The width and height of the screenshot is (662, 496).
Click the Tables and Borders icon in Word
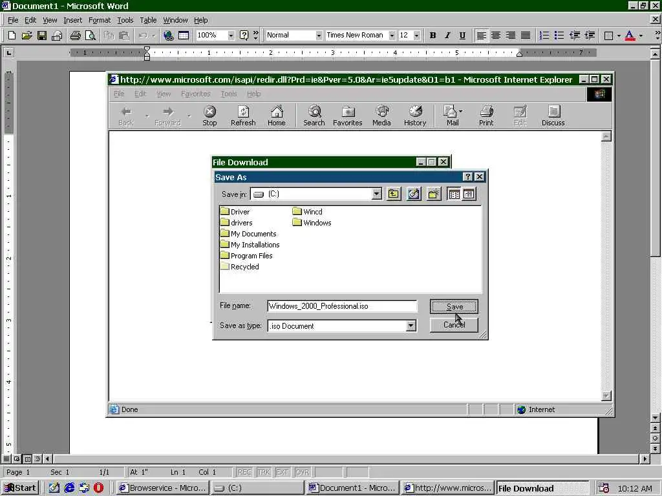183,36
